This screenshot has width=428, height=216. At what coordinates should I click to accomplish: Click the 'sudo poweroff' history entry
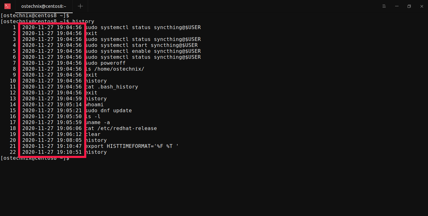(x=105, y=63)
